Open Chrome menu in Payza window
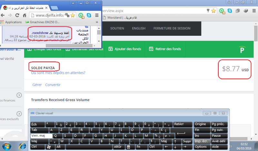 [x=254, y=11]
